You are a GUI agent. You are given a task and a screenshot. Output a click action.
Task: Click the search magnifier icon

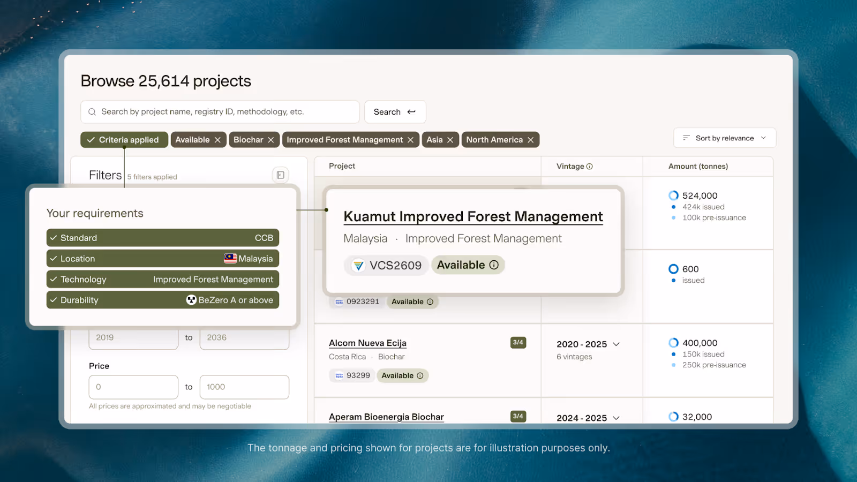point(92,112)
